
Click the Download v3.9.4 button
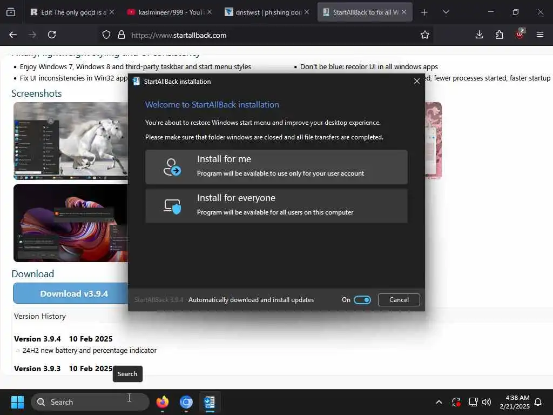click(71, 293)
